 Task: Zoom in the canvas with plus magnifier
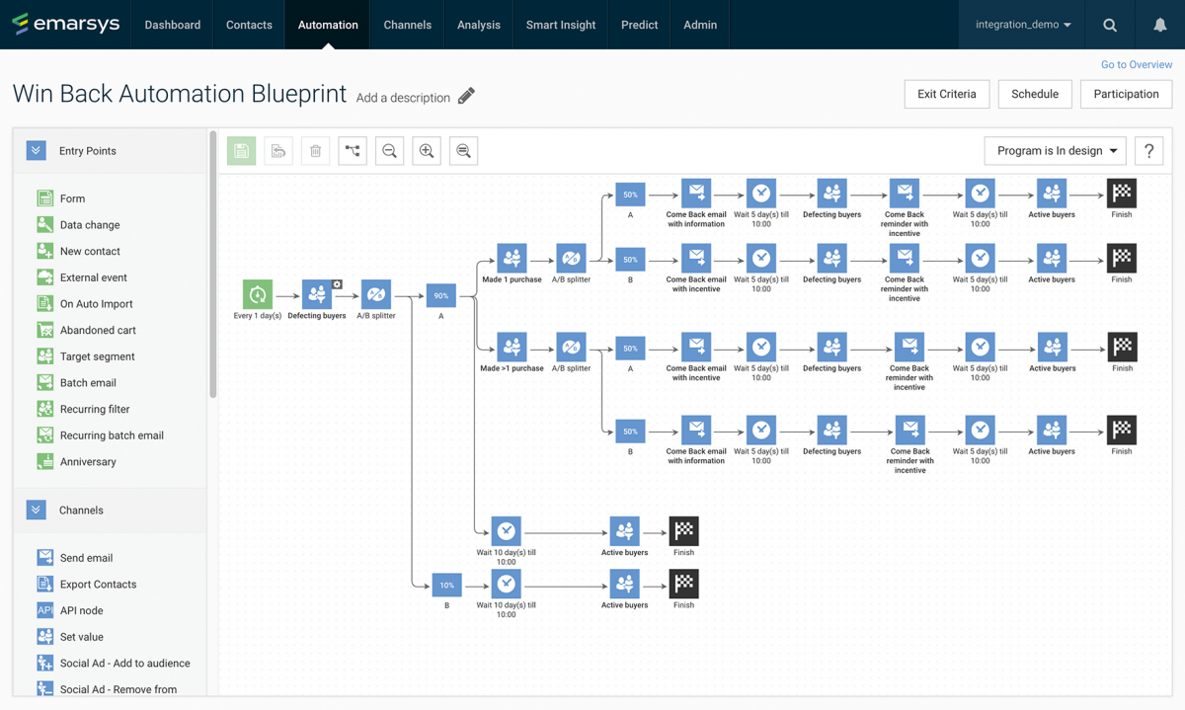tap(427, 151)
